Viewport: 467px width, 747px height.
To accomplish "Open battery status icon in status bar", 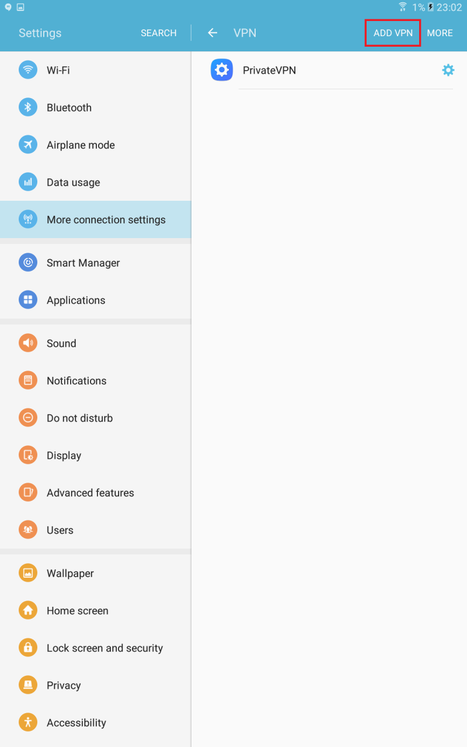I will click(431, 8).
